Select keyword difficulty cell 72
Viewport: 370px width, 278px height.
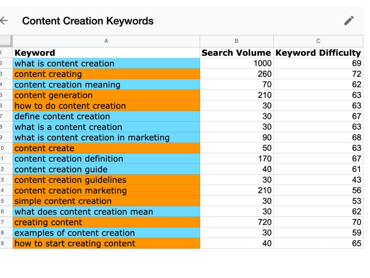[x=318, y=74]
